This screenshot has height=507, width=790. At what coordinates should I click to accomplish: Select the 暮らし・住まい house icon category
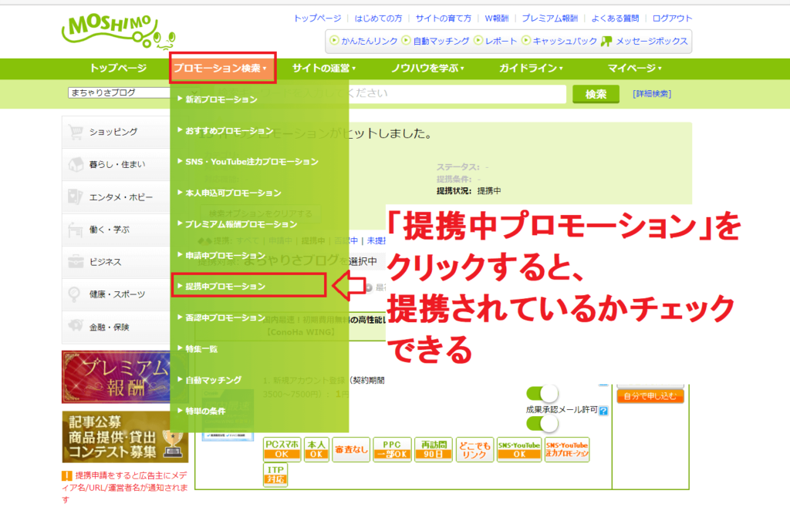pos(76,164)
